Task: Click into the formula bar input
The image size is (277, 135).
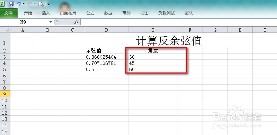Action: pyautogui.click(x=179, y=22)
